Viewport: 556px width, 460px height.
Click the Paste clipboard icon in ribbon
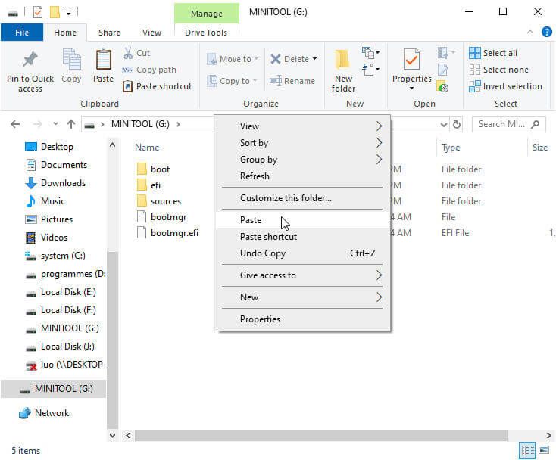click(103, 60)
